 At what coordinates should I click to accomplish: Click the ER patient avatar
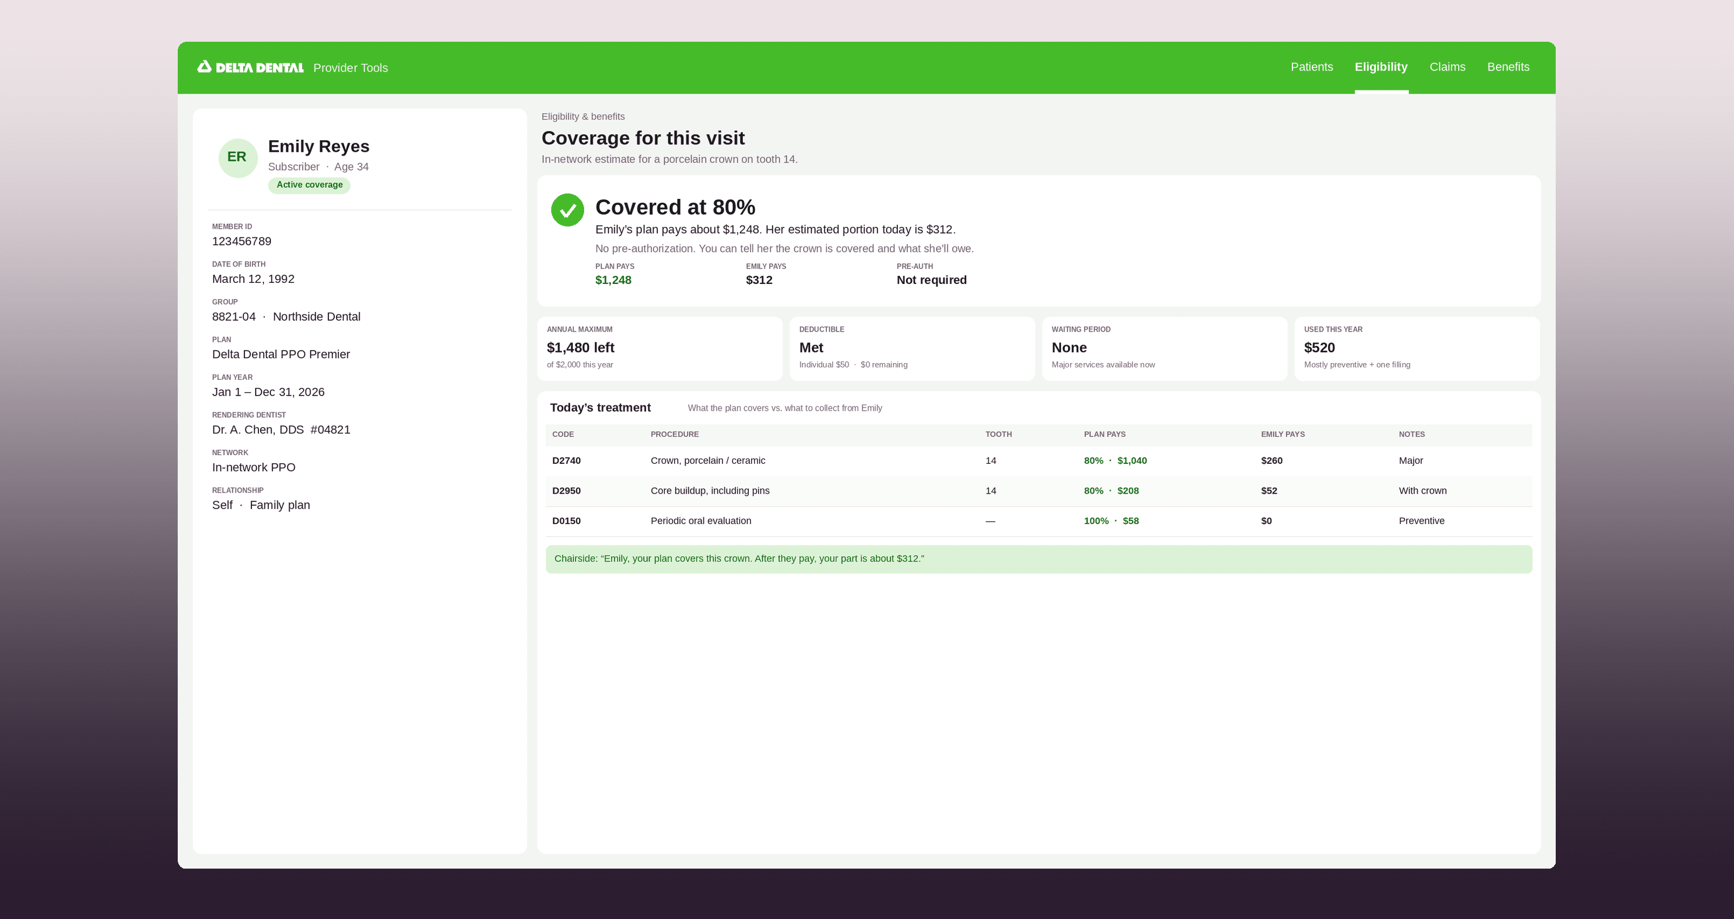(238, 158)
